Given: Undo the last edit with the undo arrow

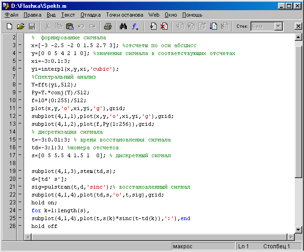Looking at the screenshot, I should click(x=81, y=26).
